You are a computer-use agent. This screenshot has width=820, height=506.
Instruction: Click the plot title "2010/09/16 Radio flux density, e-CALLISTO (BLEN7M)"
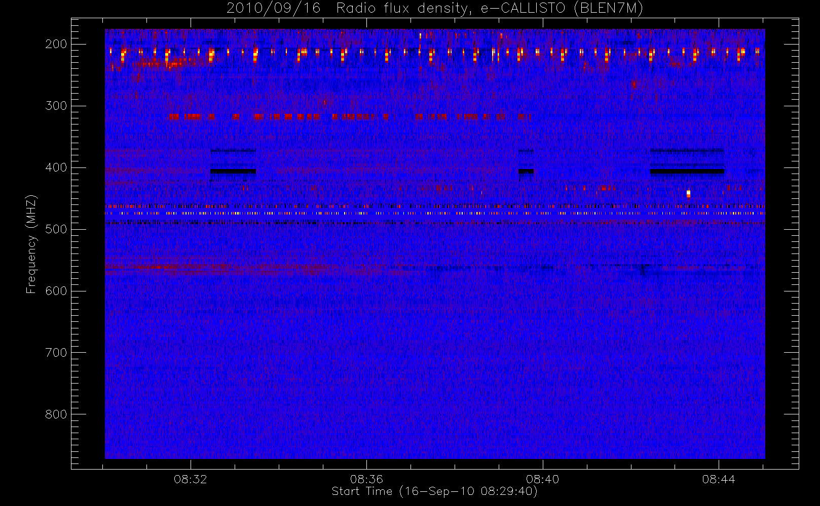pos(435,8)
